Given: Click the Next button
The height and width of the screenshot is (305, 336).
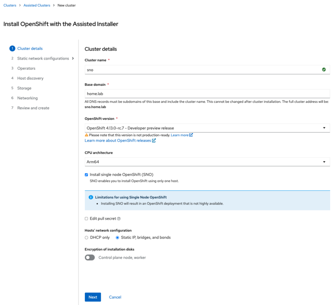Looking at the screenshot, I should point(93,297).
